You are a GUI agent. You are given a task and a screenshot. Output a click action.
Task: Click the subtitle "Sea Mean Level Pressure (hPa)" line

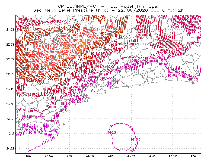108,10
